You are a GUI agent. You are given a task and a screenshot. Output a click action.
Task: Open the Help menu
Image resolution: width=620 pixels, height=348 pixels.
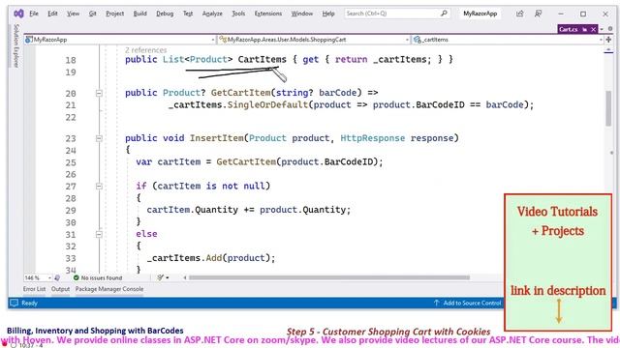328,14
